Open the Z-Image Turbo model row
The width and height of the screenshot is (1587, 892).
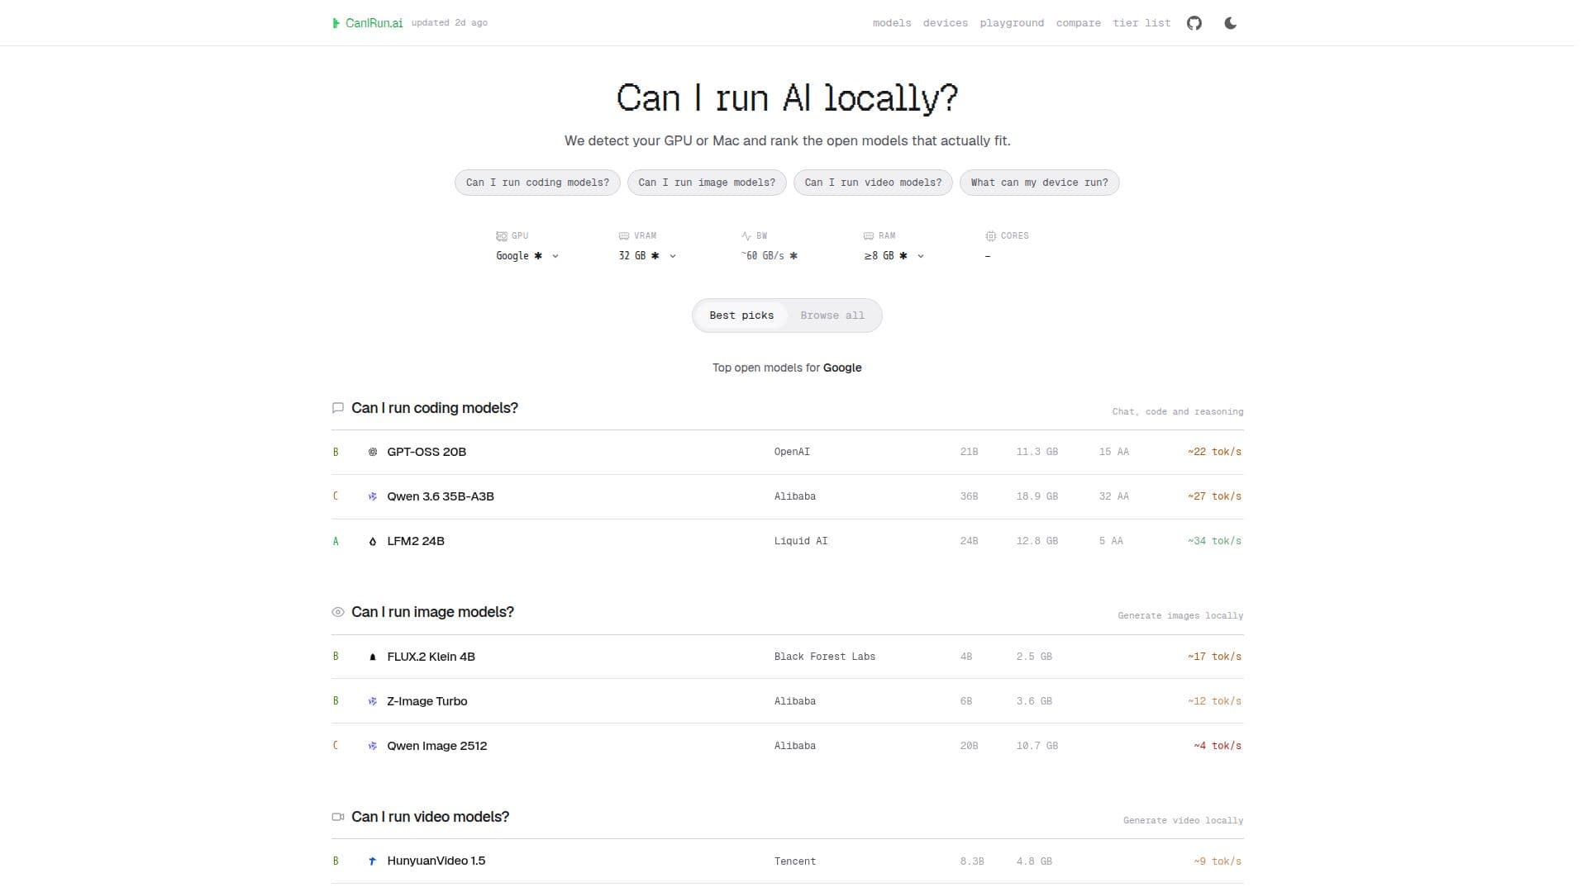pyautogui.click(x=787, y=701)
